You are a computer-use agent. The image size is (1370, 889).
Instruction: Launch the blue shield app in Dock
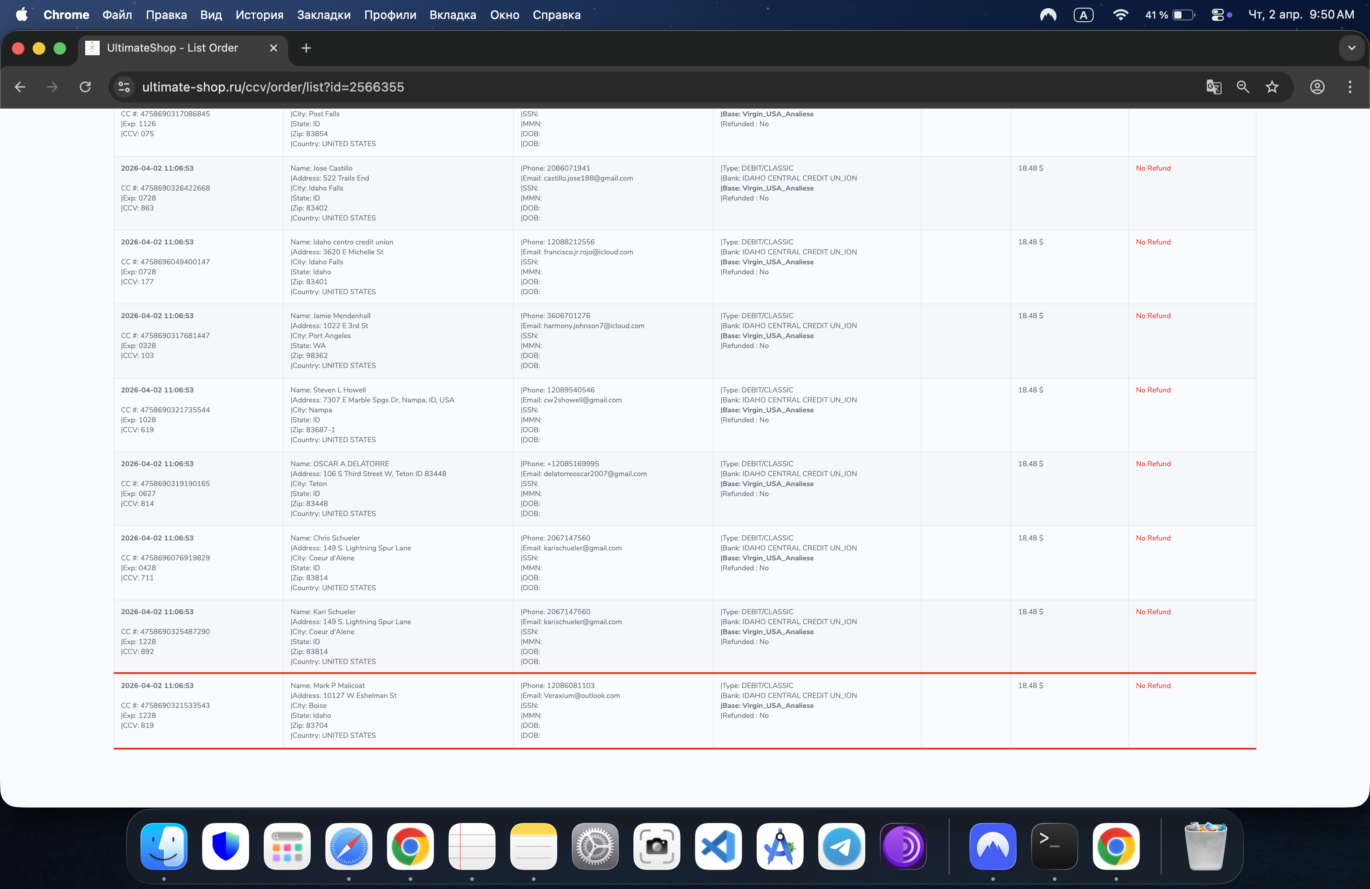point(226,846)
